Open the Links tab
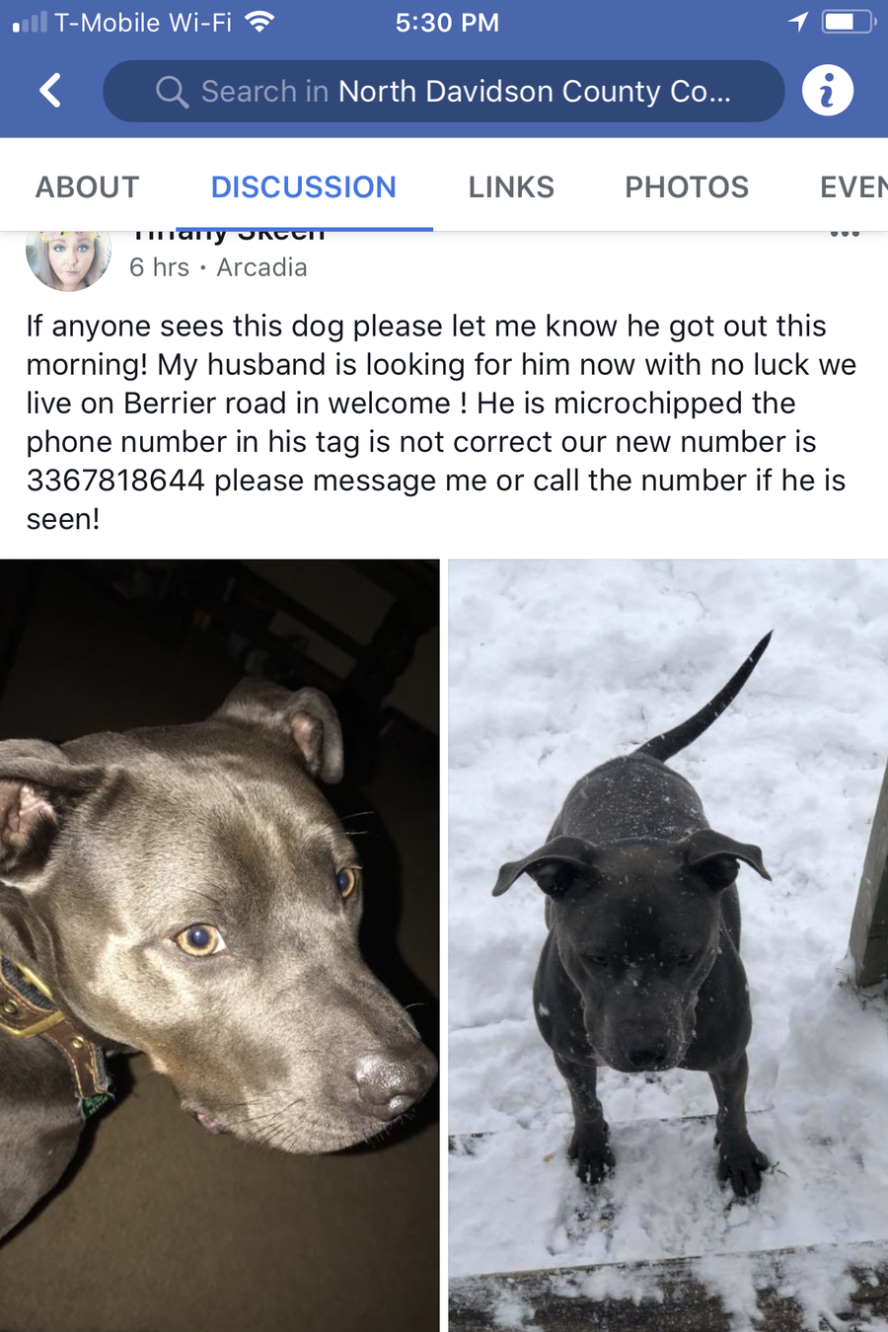The width and height of the screenshot is (888, 1332). click(511, 186)
